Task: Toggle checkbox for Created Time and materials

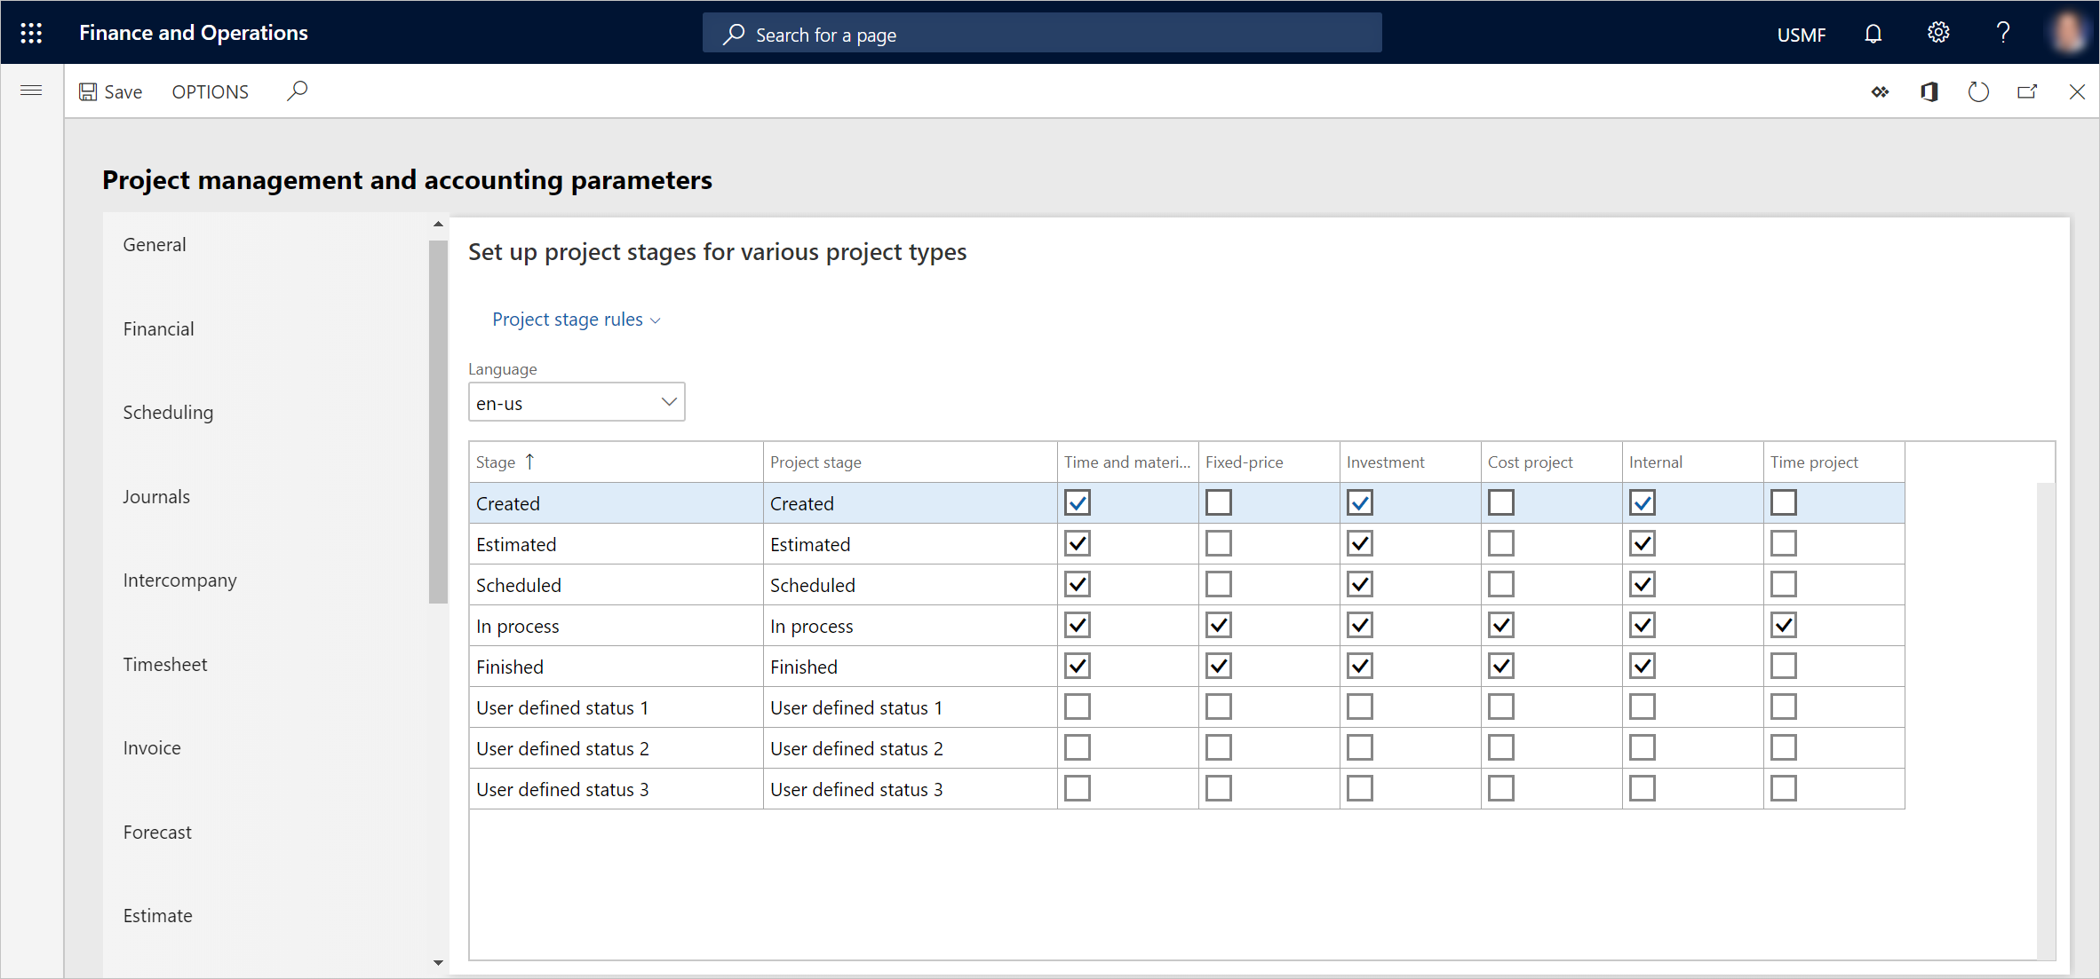Action: [1078, 501]
